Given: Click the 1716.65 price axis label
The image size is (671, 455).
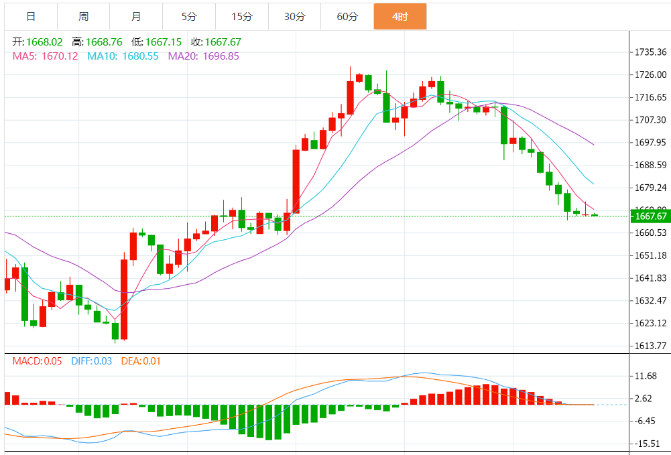Looking at the screenshot, I should [650, 97].
